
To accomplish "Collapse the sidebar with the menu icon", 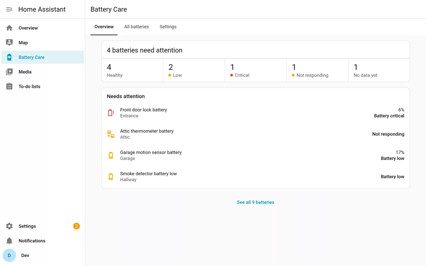I will pyautogui.click(x=9, y=9).
